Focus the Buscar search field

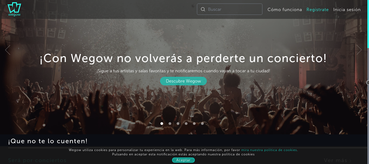tap(230, 9)
